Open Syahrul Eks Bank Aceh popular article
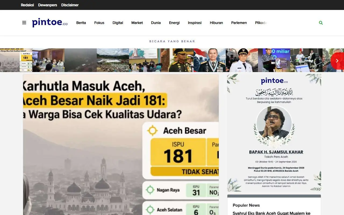344x215 pixels. point(271,213)
